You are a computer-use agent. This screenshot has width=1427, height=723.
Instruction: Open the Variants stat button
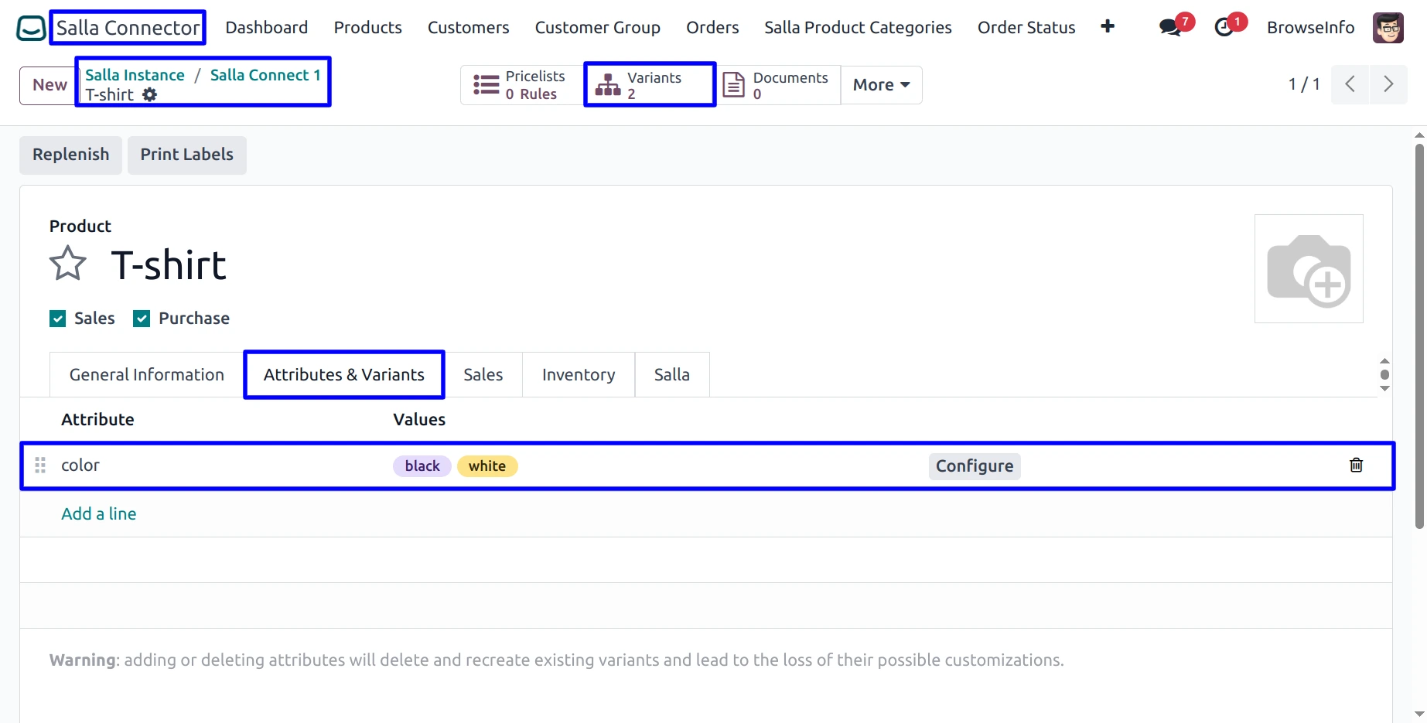point(650,85)
